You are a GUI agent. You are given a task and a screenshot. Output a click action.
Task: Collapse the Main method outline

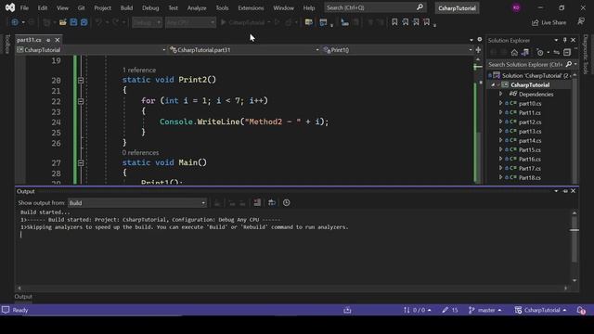tap(81, 163)
